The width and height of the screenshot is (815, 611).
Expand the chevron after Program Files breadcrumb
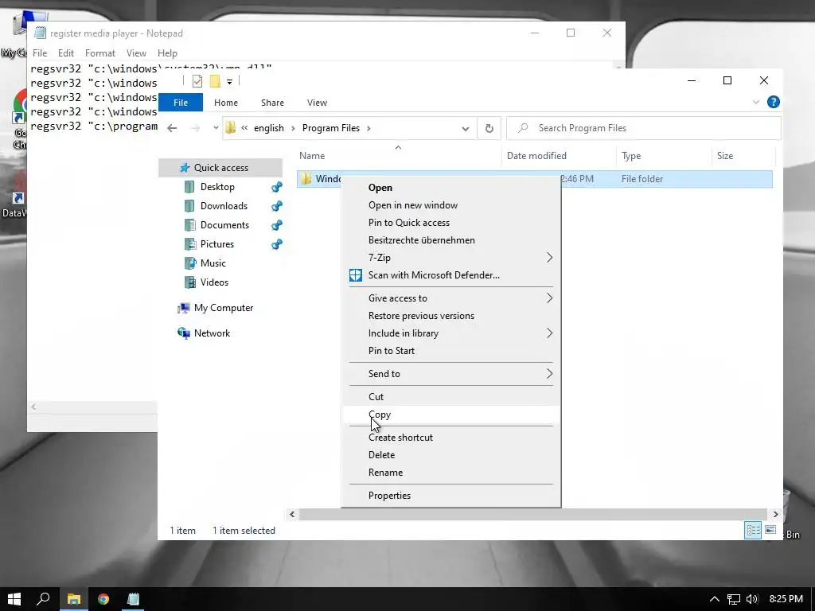(x=369, y=128)
